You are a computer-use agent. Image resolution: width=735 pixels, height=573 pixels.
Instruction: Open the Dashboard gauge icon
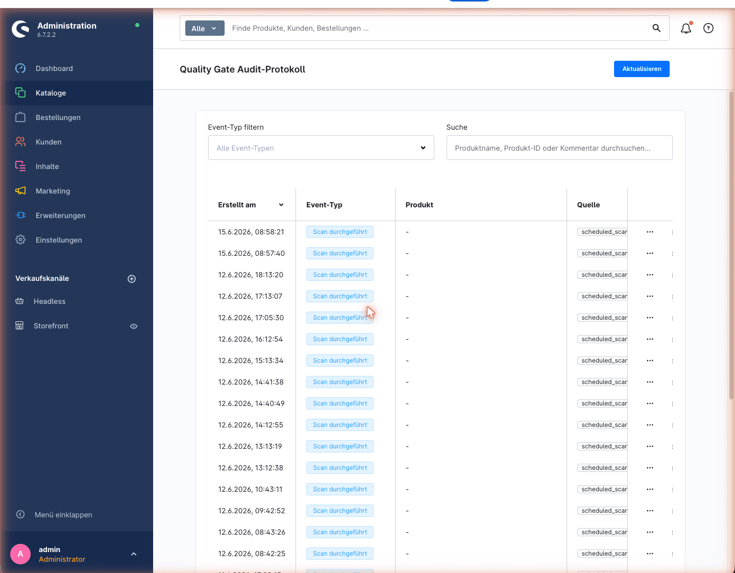(x=20, y=68)
